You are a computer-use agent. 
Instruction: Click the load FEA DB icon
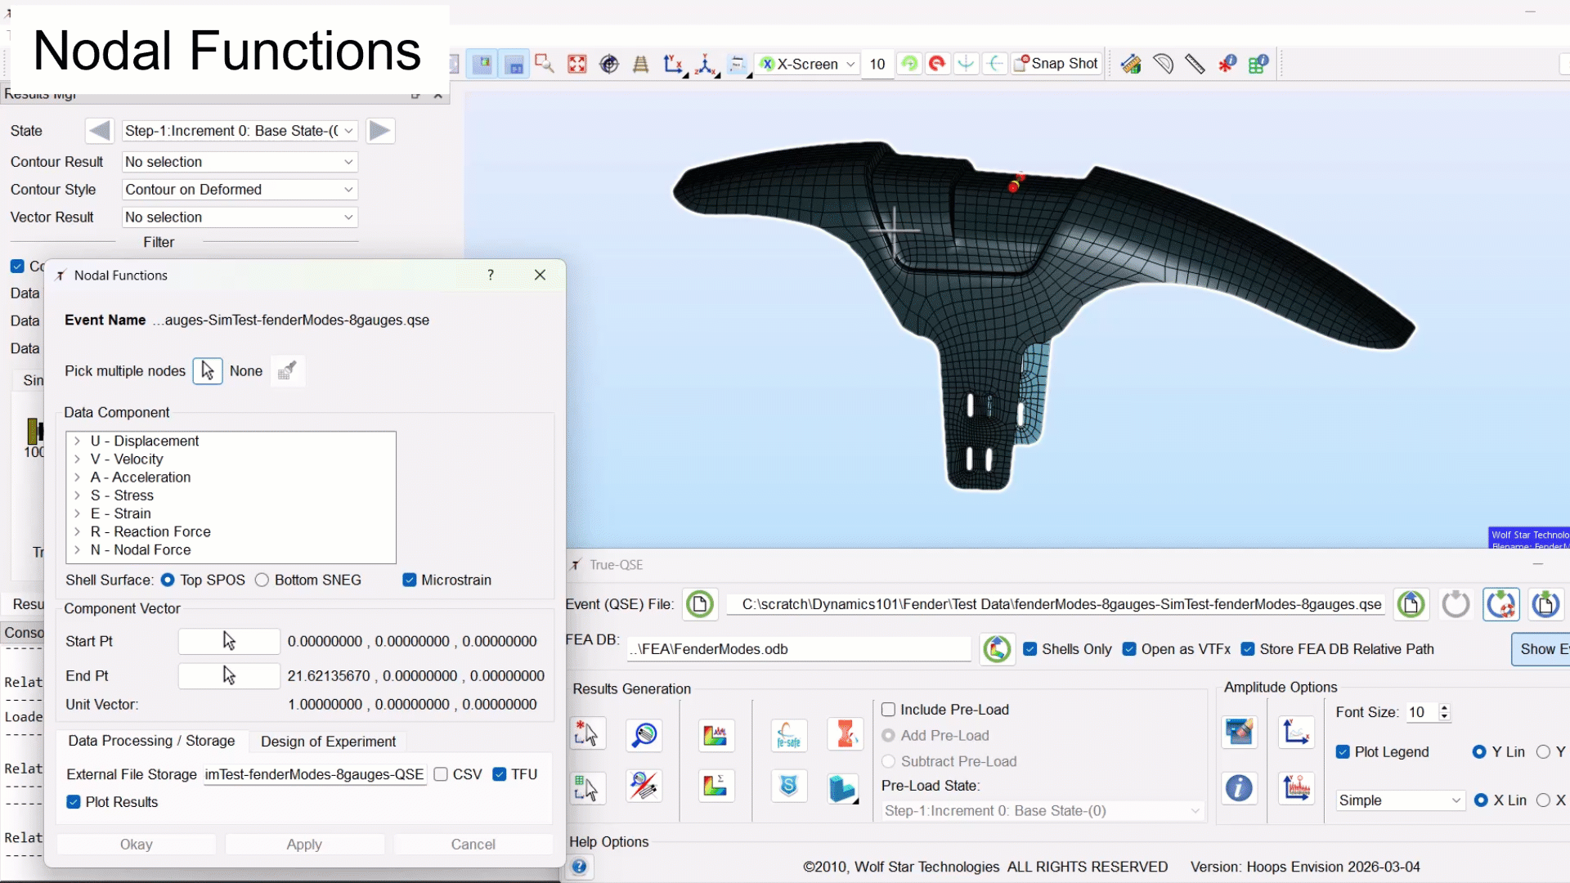(x=997, y=649)
